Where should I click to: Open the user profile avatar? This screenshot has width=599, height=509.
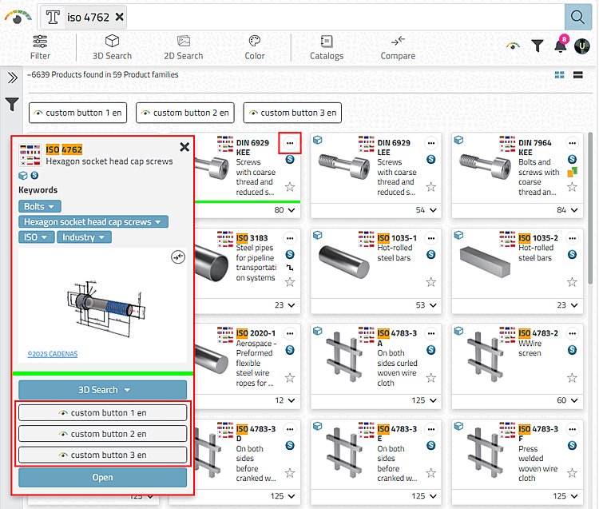tap(582, 46)
